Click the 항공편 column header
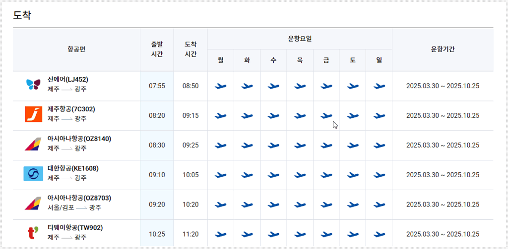Screen dimensions: 508x249 pyautogui.click(x=76, y=49)
